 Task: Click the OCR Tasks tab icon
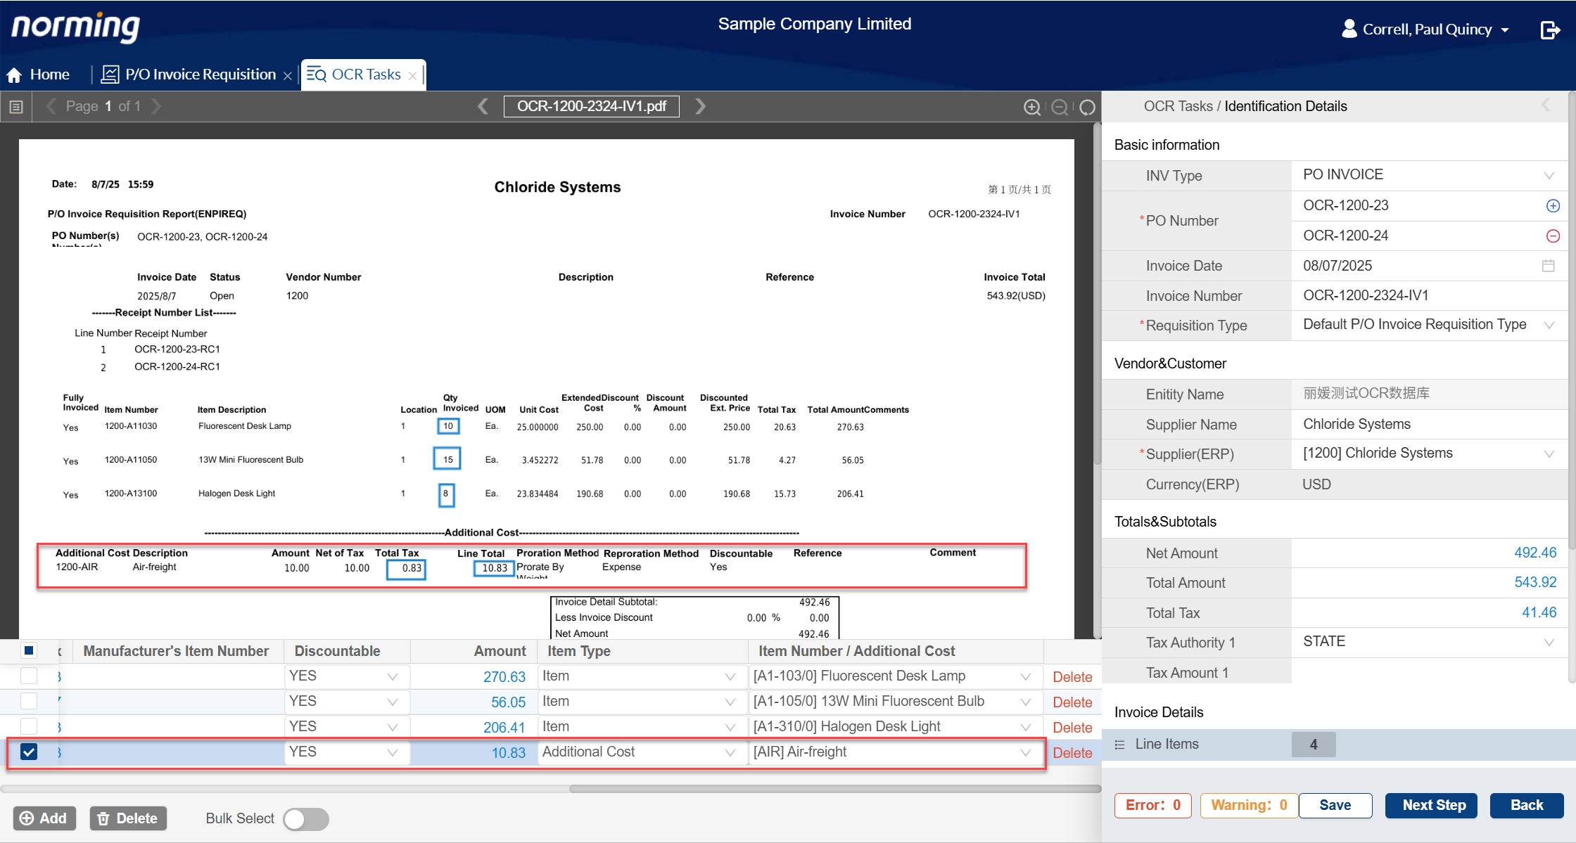click(x=316, y=75)
